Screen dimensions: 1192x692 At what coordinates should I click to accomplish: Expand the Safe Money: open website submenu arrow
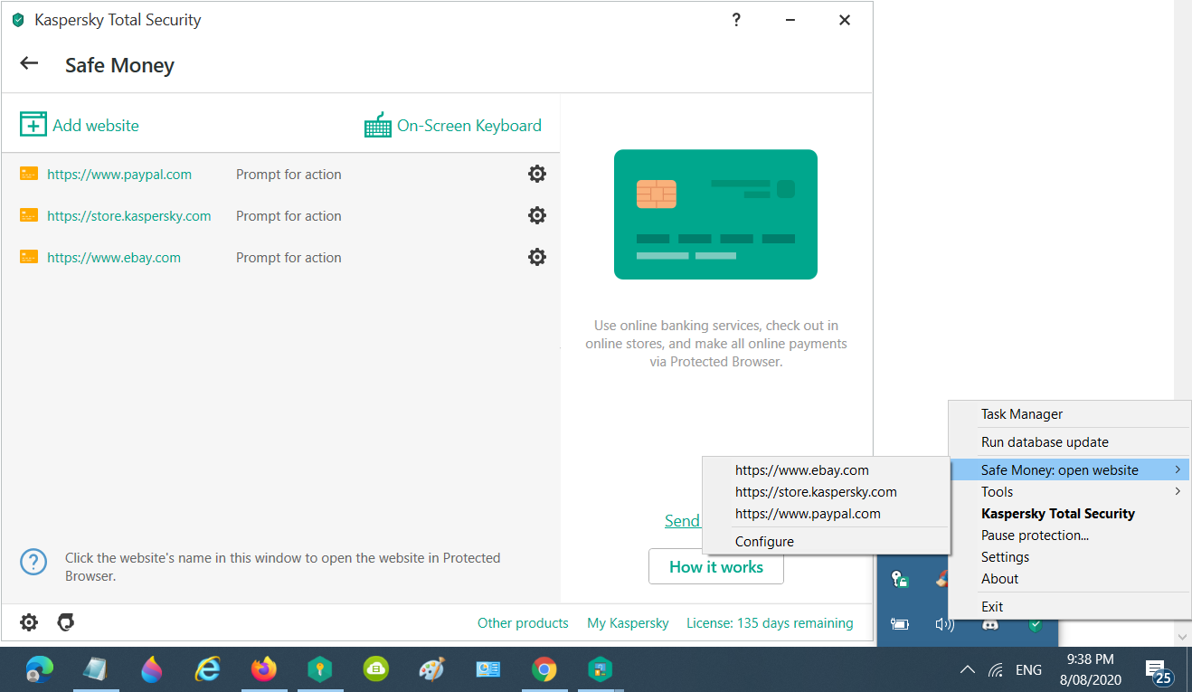click(1178, 469)
